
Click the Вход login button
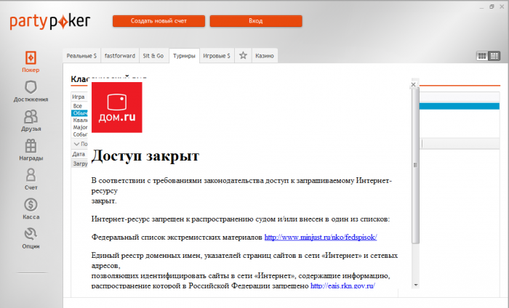(256, 21)
